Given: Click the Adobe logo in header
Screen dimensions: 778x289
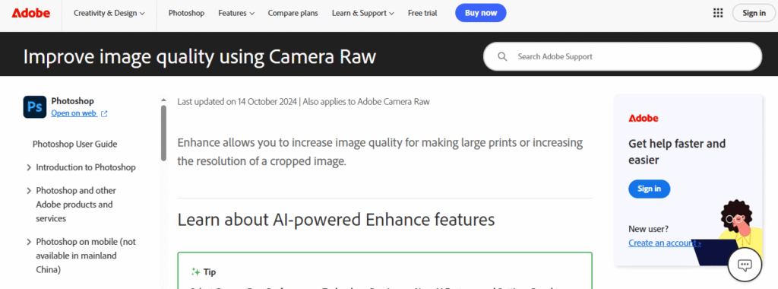Looking at the screenshot, I should pyautogui.click(x=30, y=14).
